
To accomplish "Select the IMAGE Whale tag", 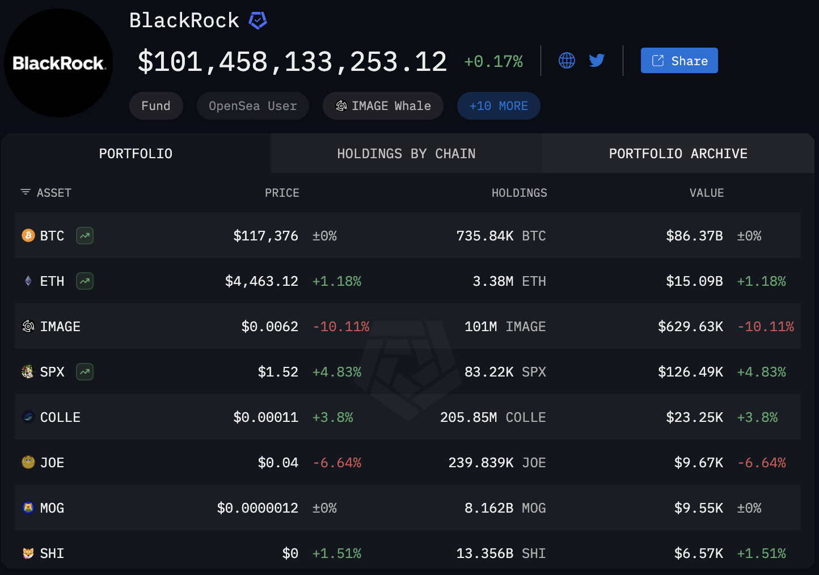I will (383, 106).
